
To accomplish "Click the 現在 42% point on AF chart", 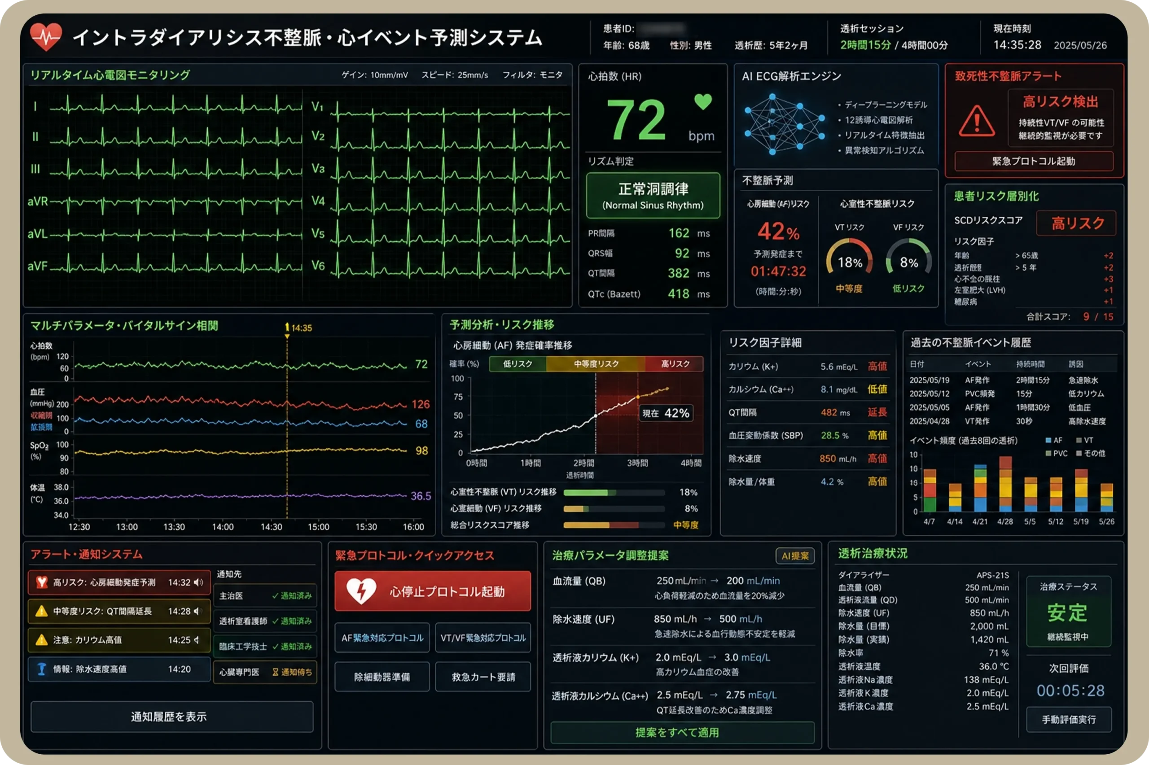I will [666, 413].
